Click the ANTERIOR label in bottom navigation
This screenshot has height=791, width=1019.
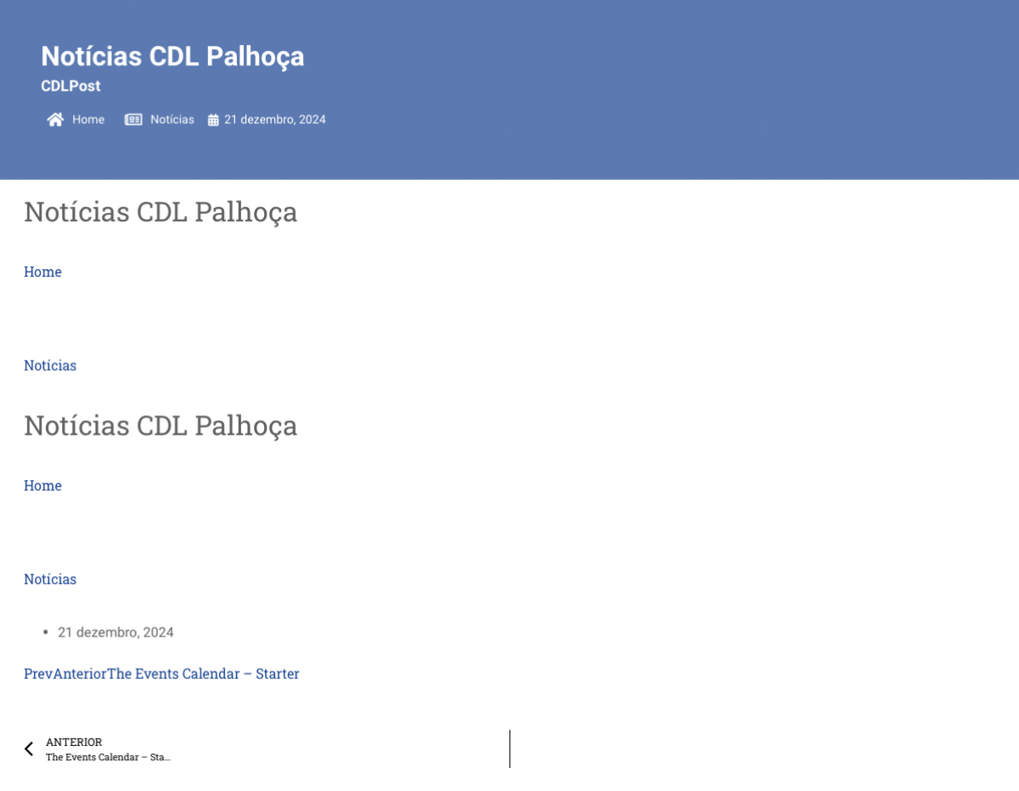point(74,742)
